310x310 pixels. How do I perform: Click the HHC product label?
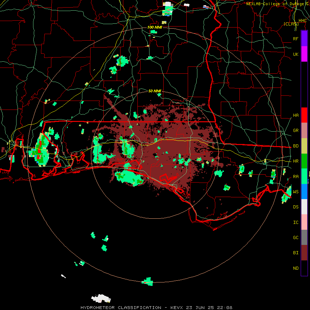[302, 20]
